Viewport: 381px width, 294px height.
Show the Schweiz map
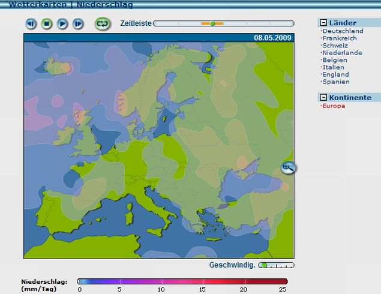point(335,46)
